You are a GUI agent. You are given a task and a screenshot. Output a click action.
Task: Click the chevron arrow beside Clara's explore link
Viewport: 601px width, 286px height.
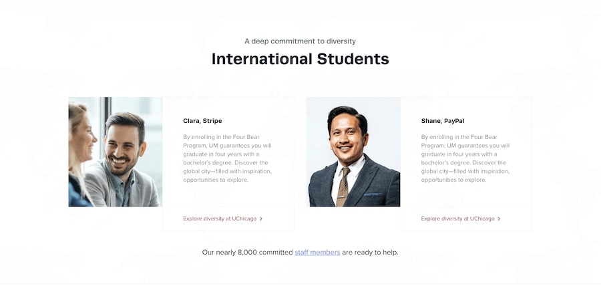[x=261, y=219]
